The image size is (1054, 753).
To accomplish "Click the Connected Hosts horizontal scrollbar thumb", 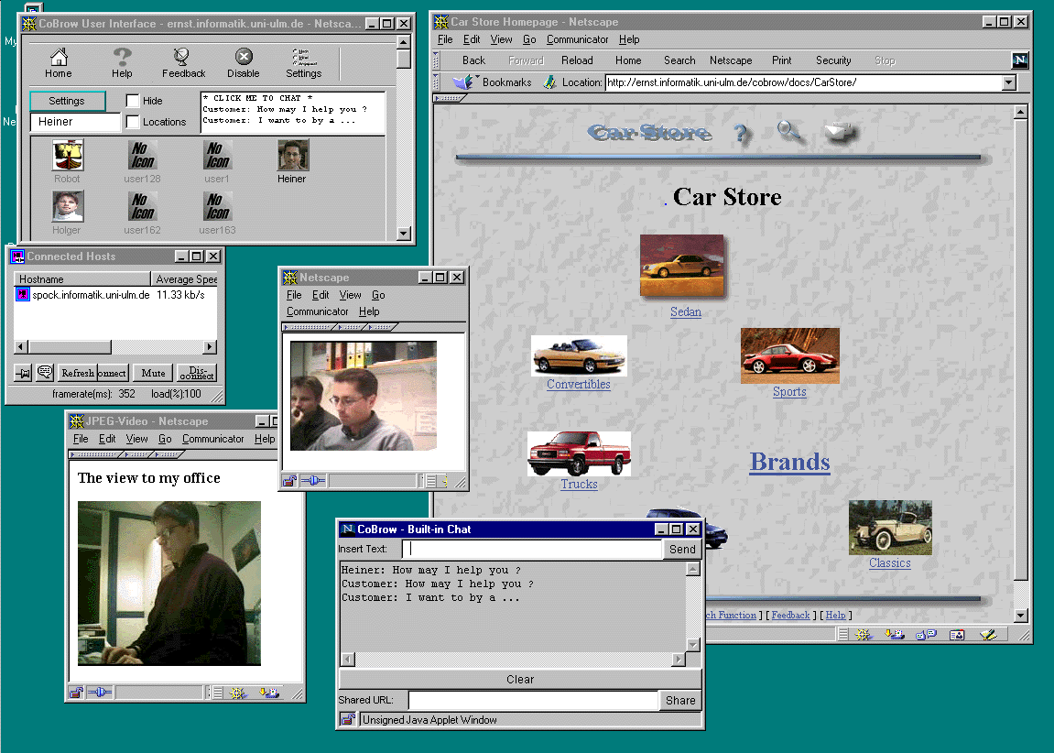I will pyautogui.click(x=70, y=347).
